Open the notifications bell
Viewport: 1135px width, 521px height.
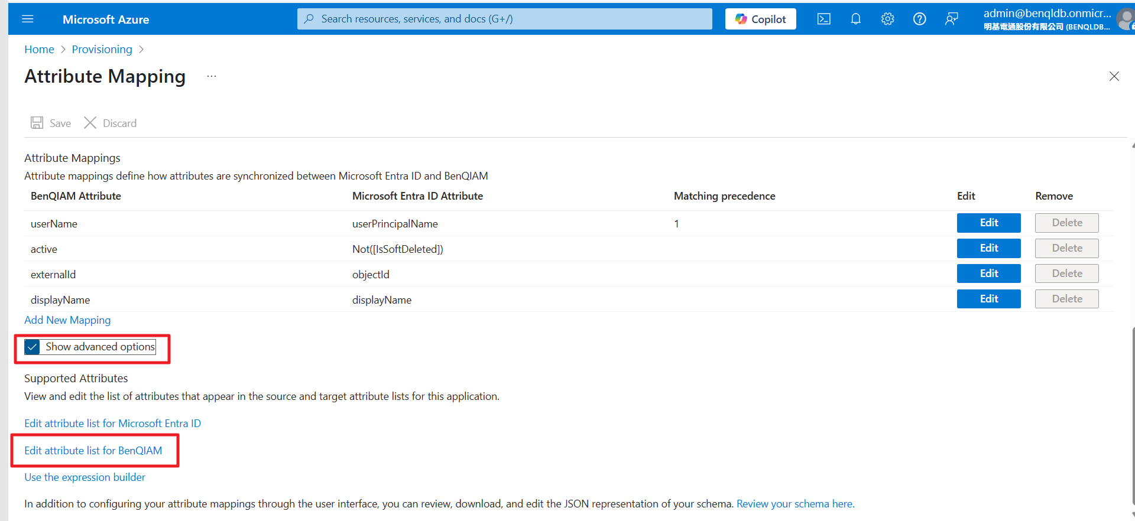pyautogui.click(x=855, y=19)
